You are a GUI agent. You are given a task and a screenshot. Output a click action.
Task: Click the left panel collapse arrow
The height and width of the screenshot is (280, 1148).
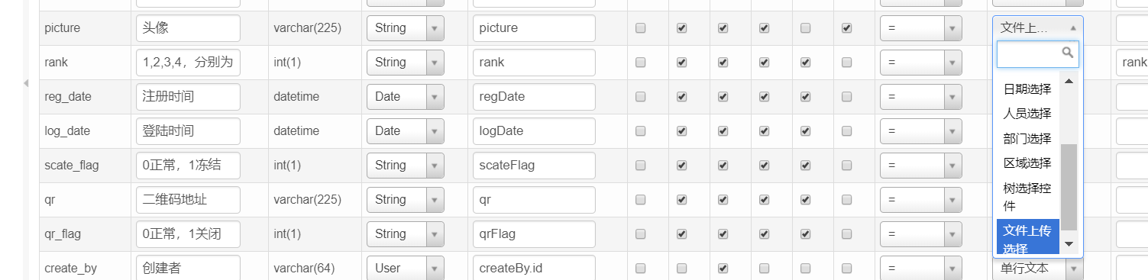coord(26,82)
